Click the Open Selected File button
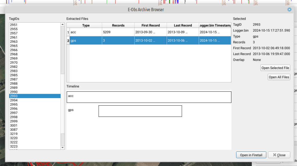Screen dimensions: 297x166 click(x=275, y=68)
